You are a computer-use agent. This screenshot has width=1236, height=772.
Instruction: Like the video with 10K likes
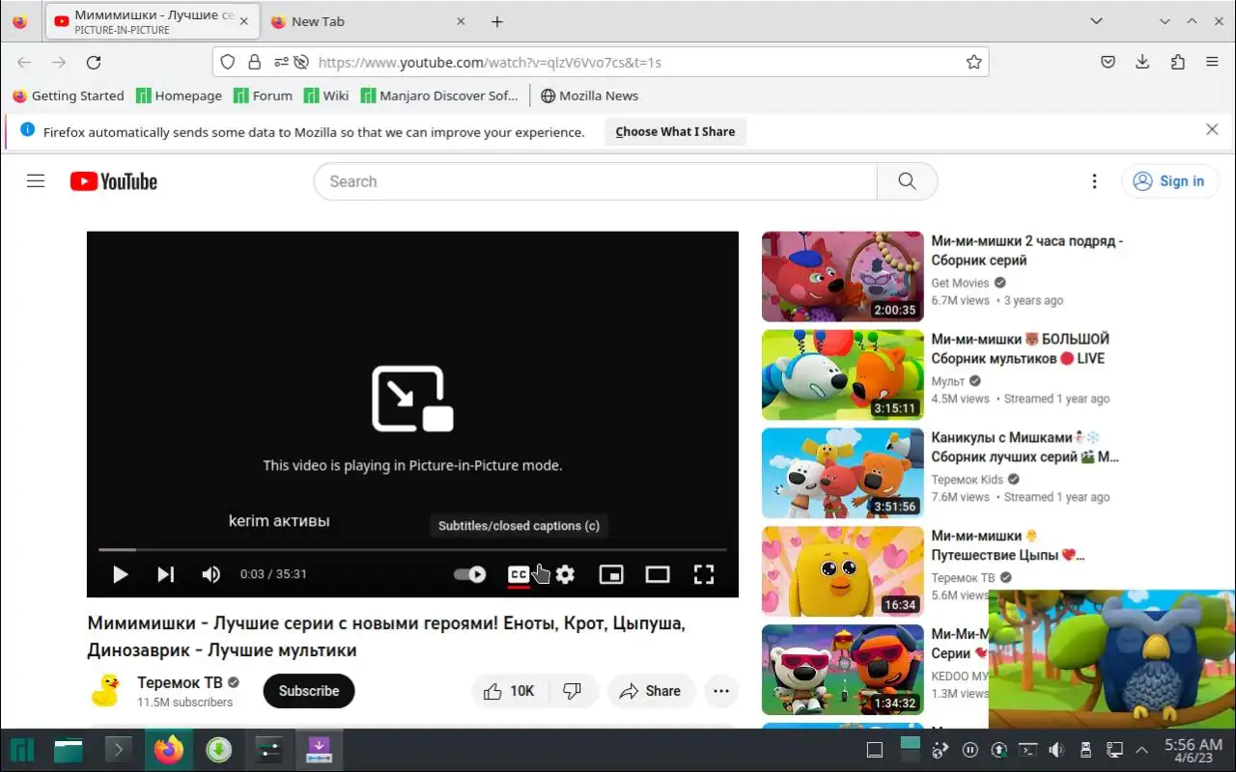[509, 691]
